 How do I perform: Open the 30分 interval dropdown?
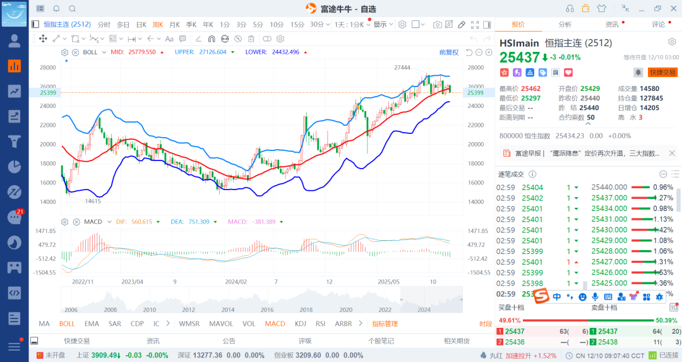point(320,25)
